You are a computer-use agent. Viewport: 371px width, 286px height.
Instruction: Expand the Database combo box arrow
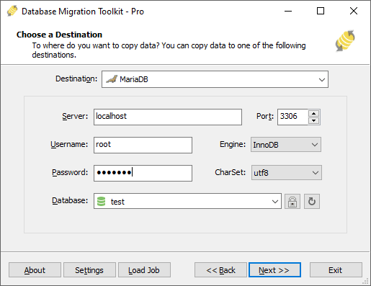tap(275, 202)
